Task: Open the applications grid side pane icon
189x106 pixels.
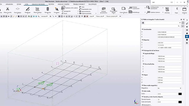Action: pos(187,43)
